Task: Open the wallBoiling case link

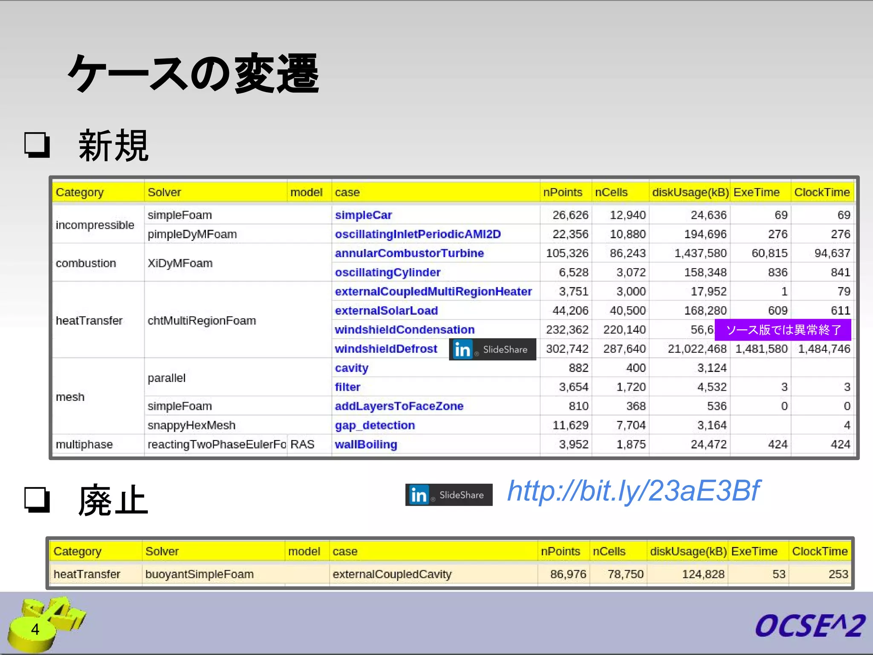Action: pos(366,444)
